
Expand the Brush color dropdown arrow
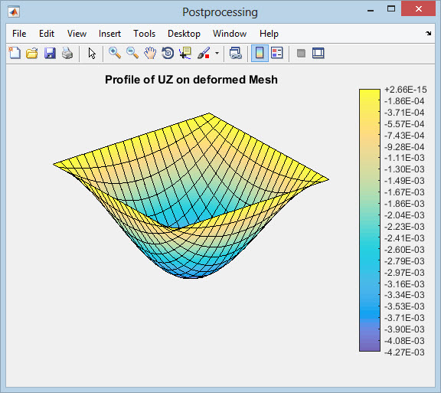pos(217,53)
